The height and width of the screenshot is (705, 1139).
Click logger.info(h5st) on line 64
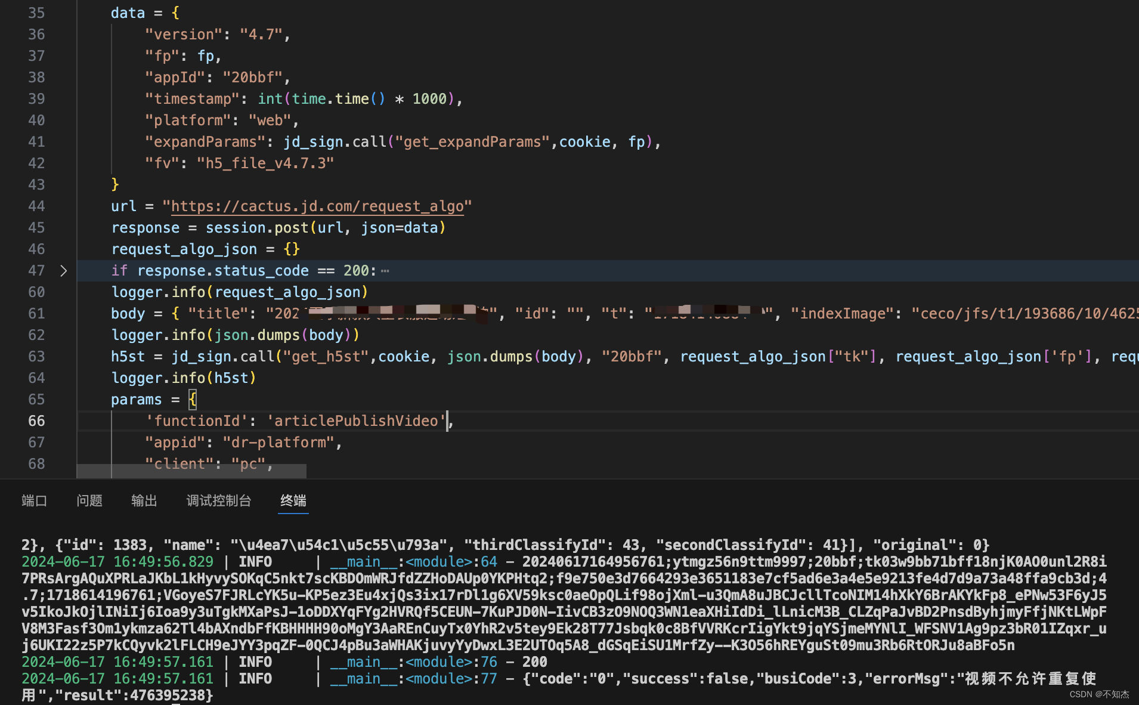(184, 378)
